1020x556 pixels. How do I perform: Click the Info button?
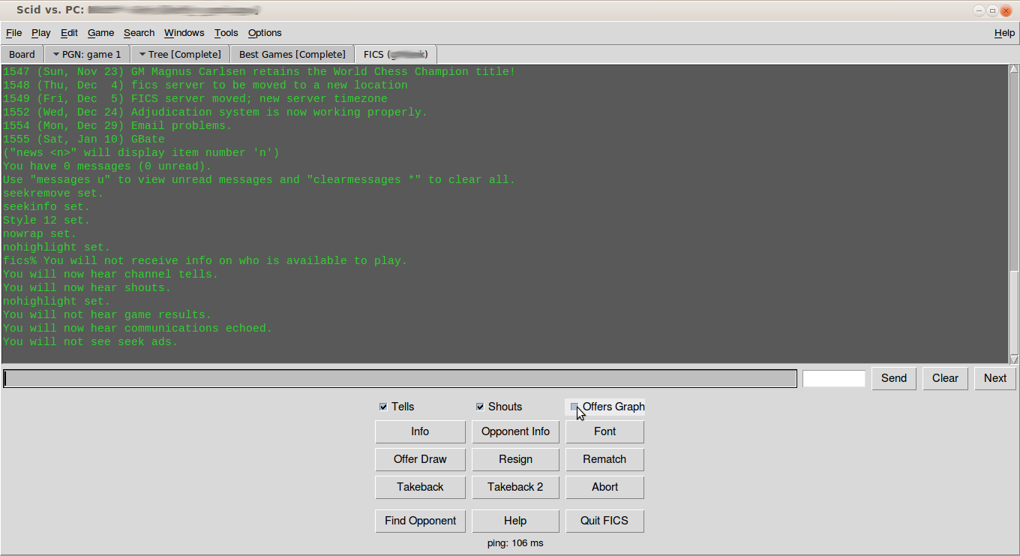tap(420, 431)
